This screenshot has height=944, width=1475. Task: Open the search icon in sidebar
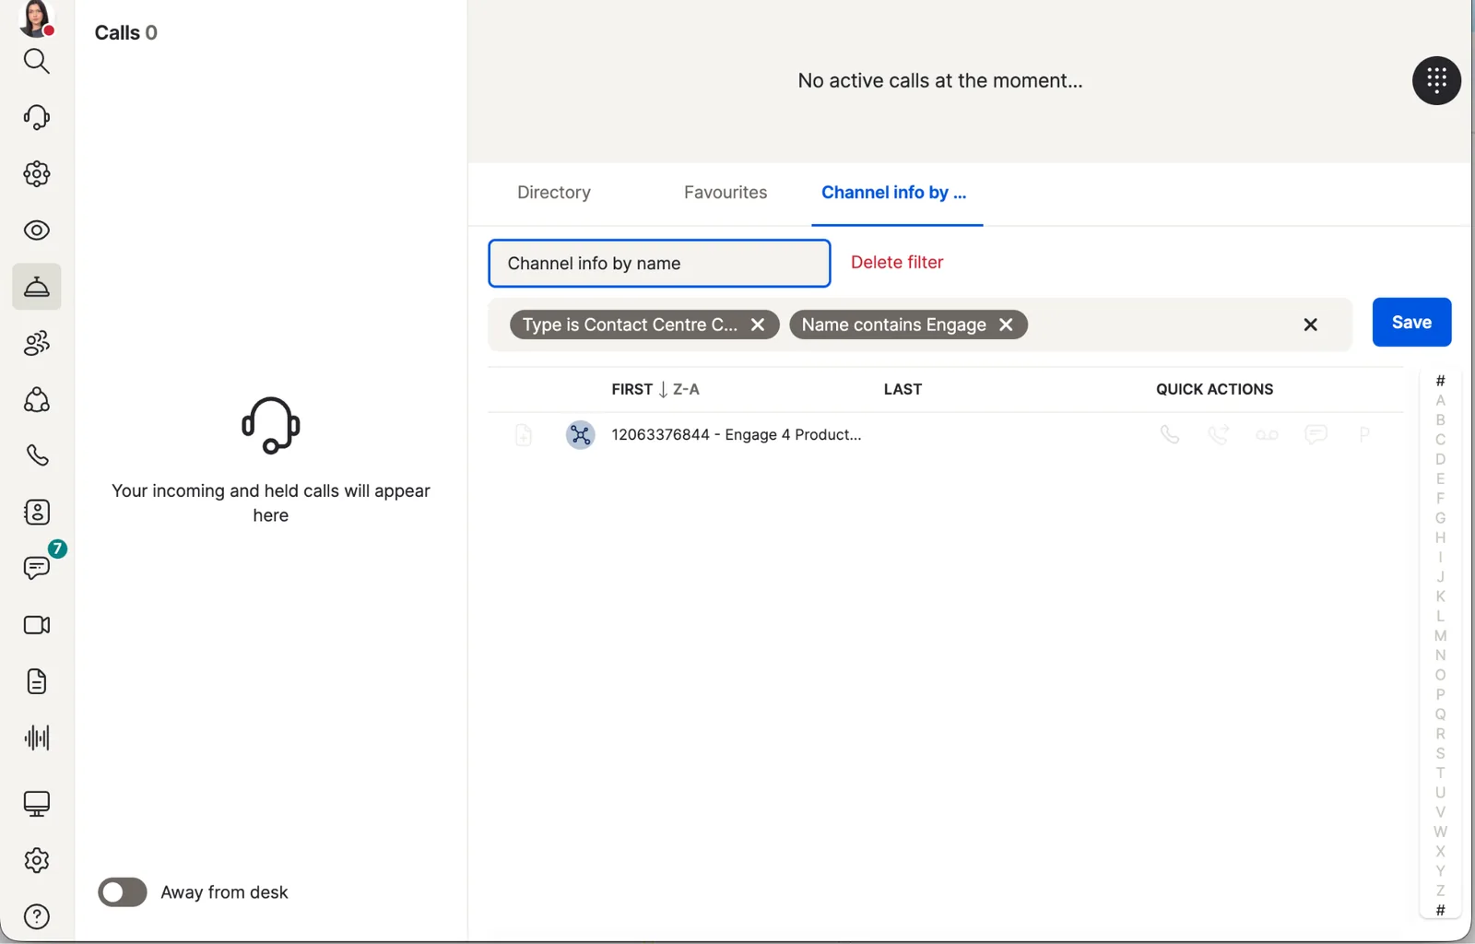[x=36, y=61]
